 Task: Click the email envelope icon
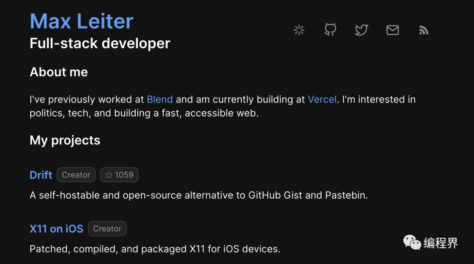[392, 30]
